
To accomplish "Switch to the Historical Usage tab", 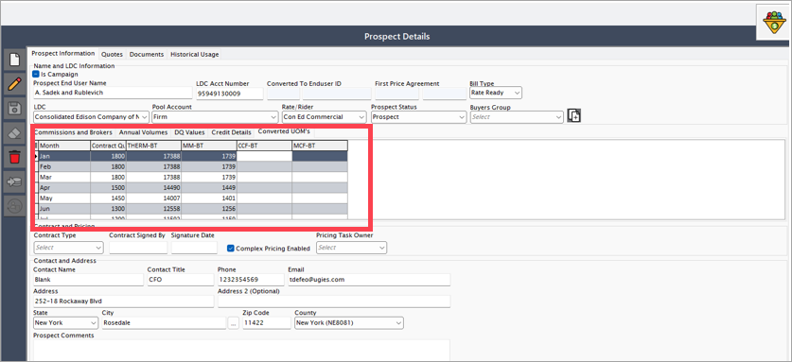I will [x=195, y=54].
